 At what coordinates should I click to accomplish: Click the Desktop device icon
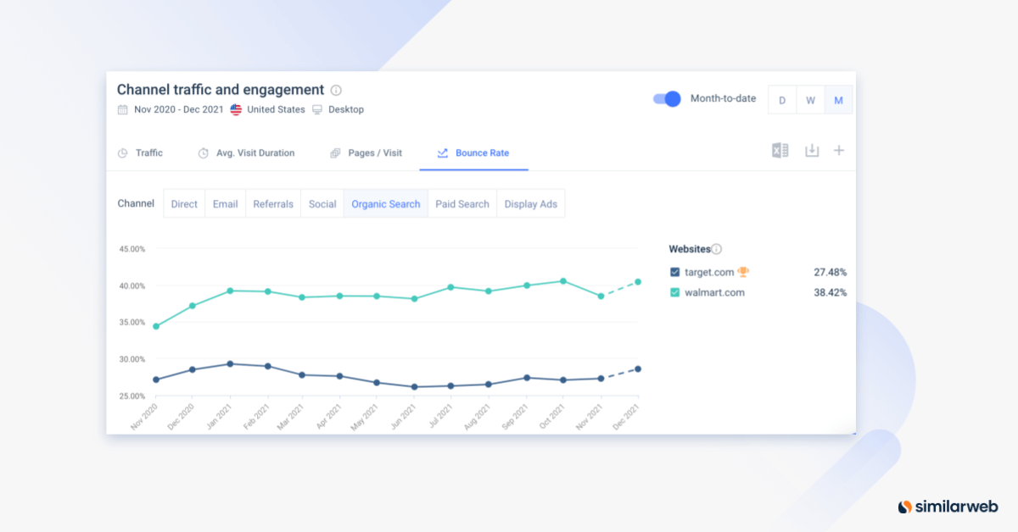coord(317,109)
